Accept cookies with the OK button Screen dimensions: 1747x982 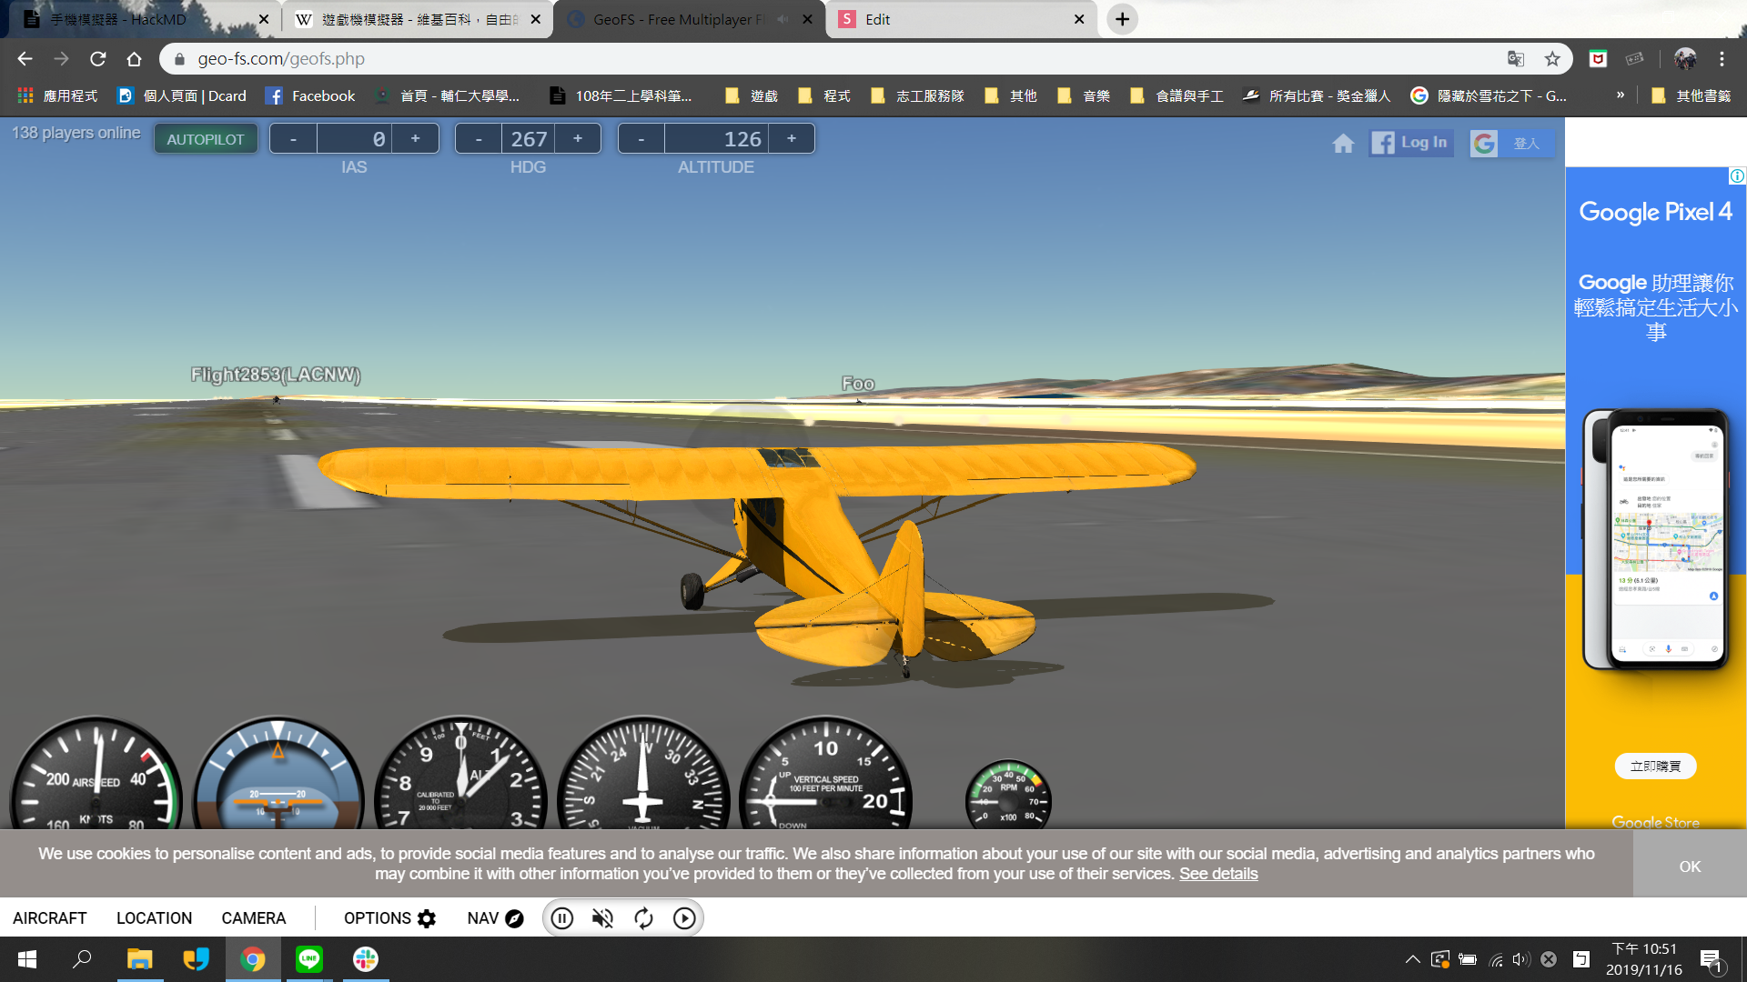pos(1690,867)
